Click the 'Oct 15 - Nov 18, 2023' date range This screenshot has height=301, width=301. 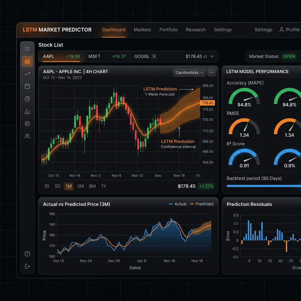pos(62,78)
